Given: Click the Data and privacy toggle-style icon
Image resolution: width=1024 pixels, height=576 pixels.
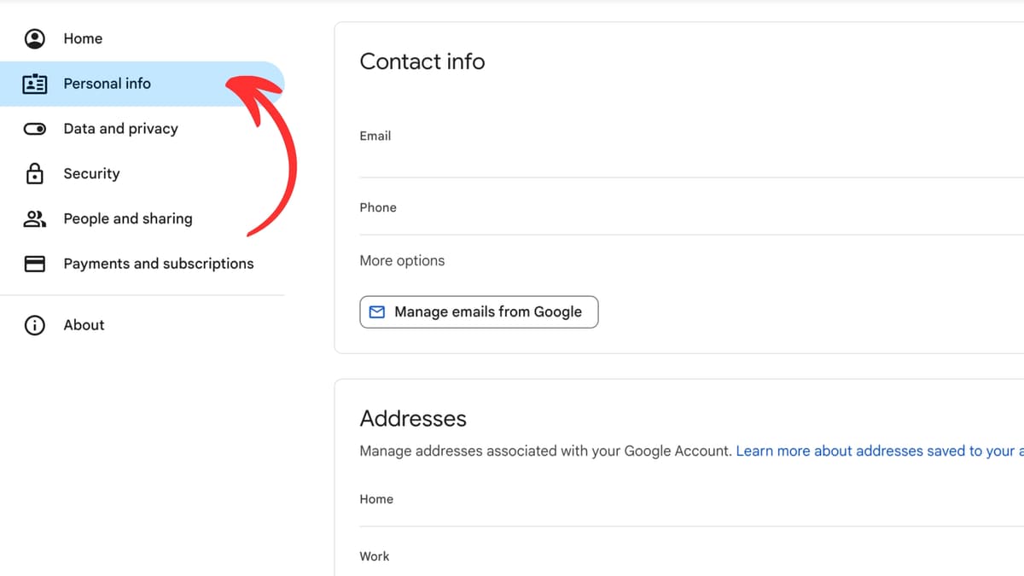Looking at the screenshot, I should pyautogui.click(x=34, y=128).
